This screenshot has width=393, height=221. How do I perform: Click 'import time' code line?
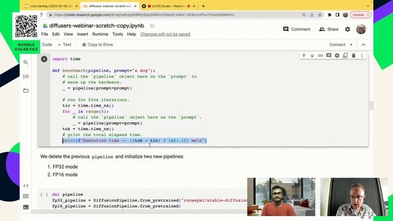pos(66,59)
